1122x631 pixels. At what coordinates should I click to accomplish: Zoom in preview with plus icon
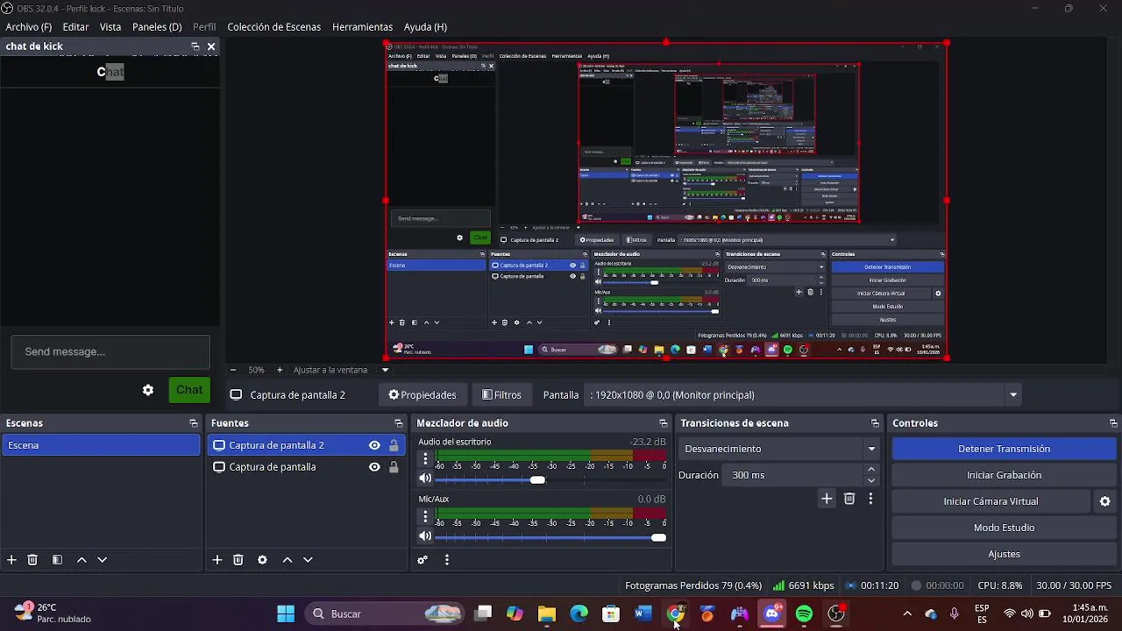coord(280,370)
